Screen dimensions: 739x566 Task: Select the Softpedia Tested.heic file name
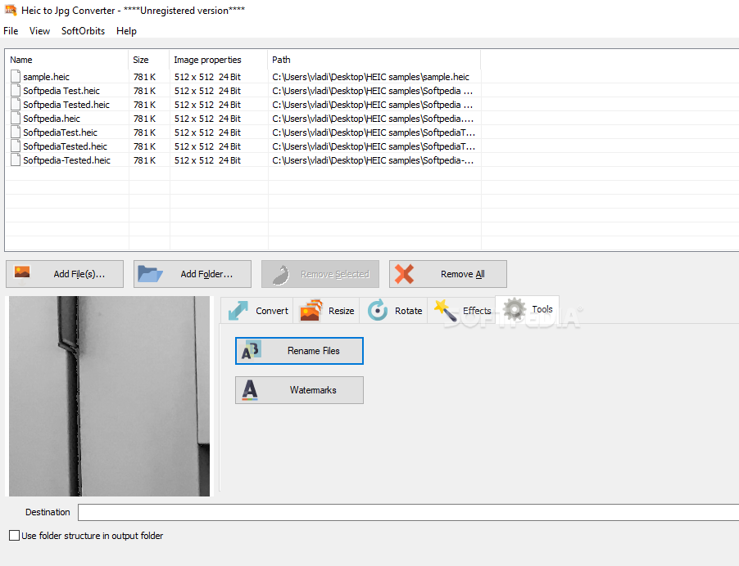(x=66, y=105)
